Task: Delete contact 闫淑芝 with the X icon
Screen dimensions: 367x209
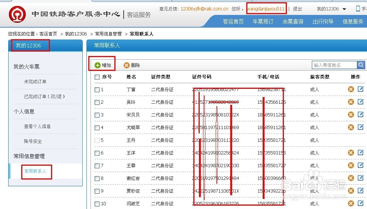Action: (351, 203)
